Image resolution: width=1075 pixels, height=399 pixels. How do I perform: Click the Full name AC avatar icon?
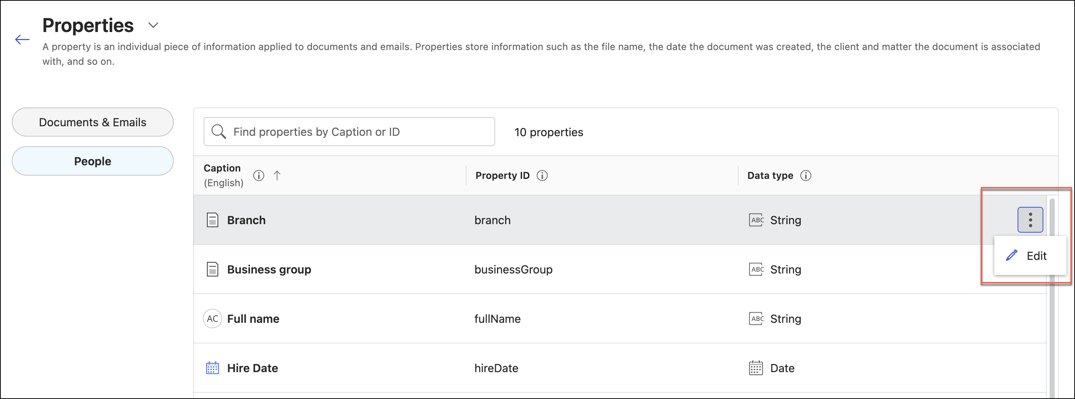[x=212, y=319]
